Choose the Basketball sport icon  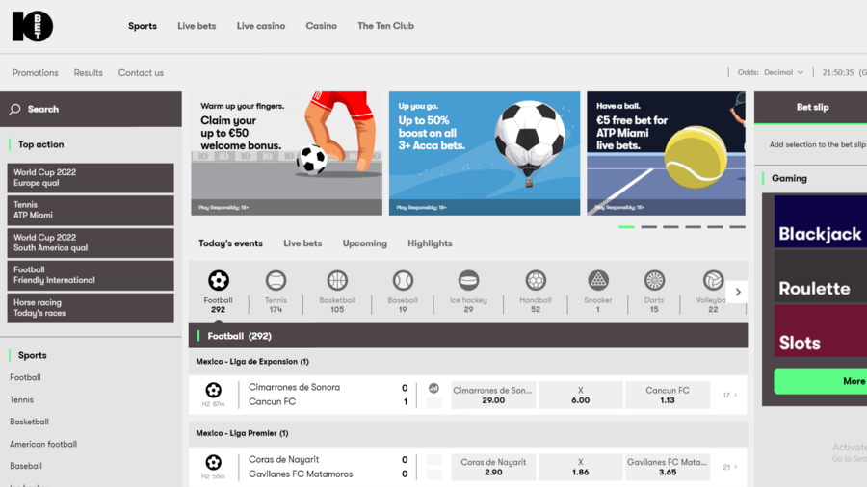click(x=337, y=281)
